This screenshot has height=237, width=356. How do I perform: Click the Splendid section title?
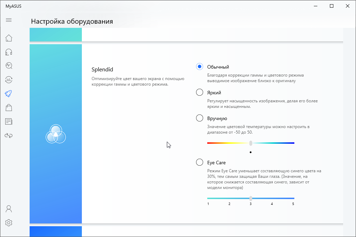[x=102, y=69]
